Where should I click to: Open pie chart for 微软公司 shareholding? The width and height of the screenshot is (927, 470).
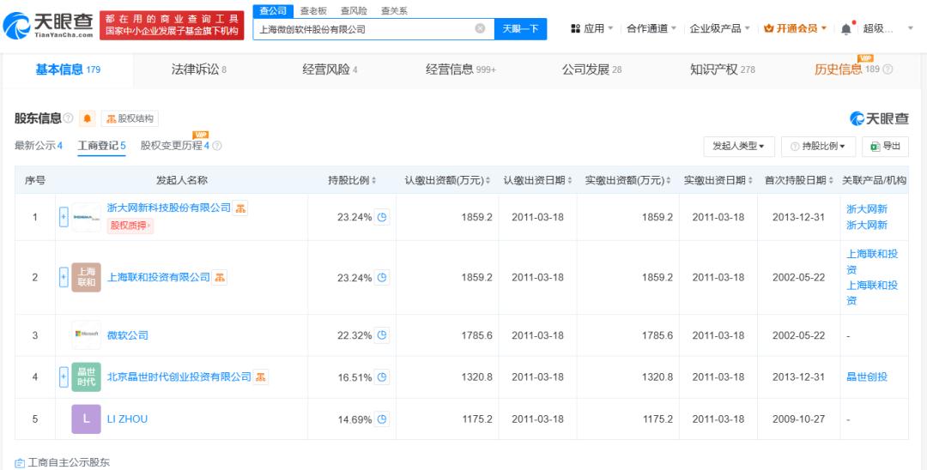click(382, 334)
